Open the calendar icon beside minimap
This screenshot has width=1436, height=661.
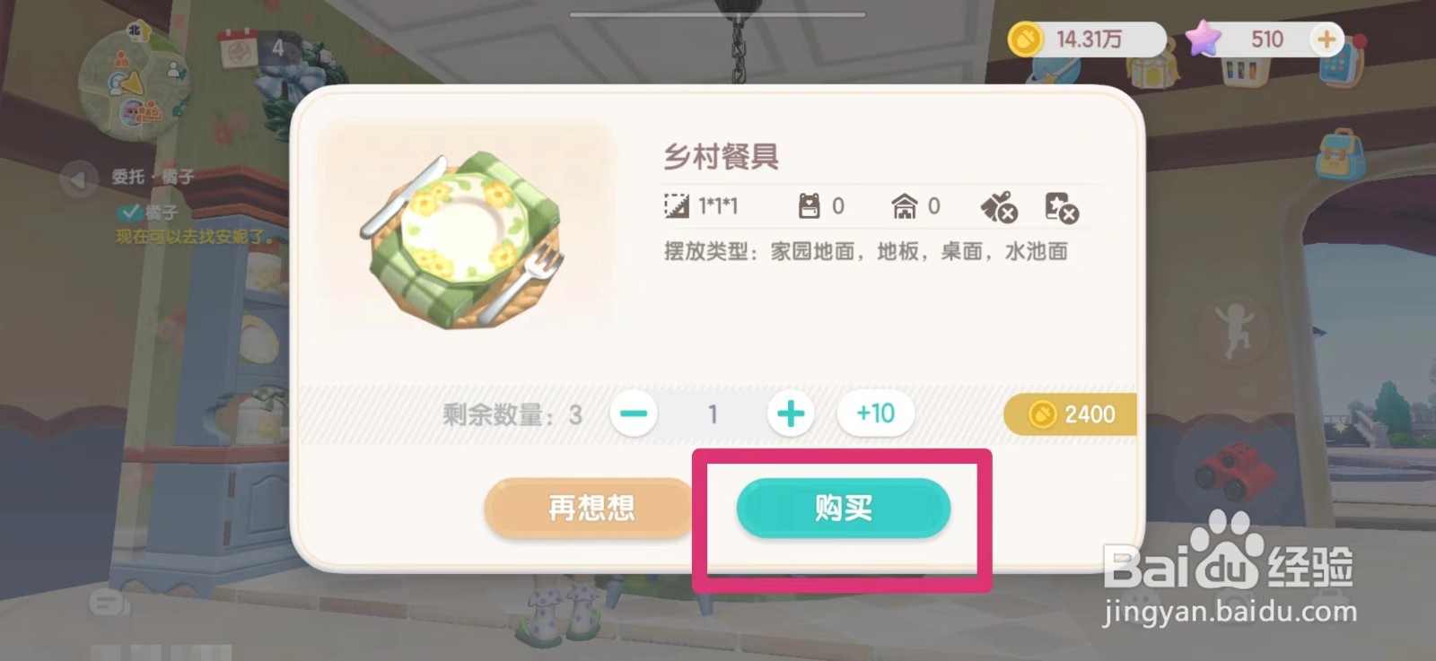[x=239, y=49]
